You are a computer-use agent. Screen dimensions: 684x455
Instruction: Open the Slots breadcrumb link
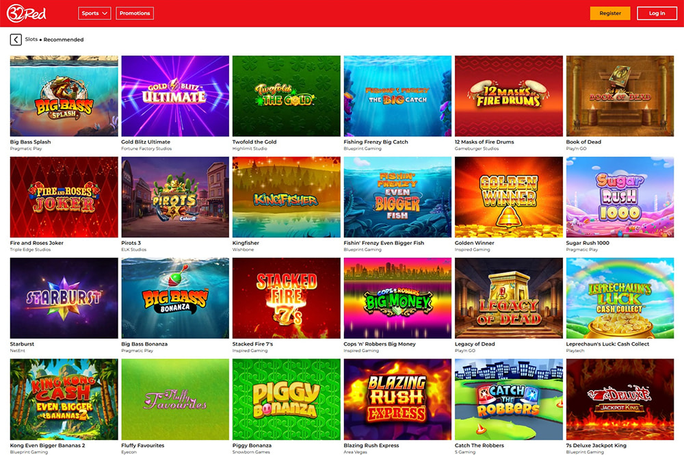[31, 39]
